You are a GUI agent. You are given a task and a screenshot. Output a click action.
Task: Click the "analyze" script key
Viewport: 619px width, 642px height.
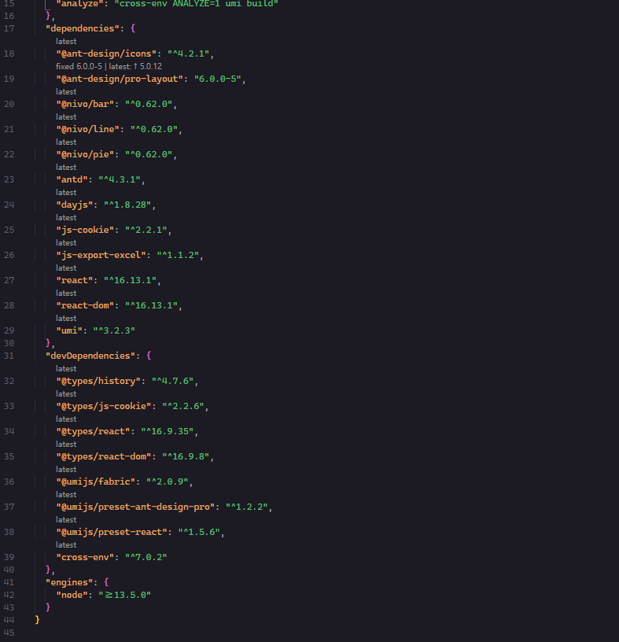click(79, 4)
